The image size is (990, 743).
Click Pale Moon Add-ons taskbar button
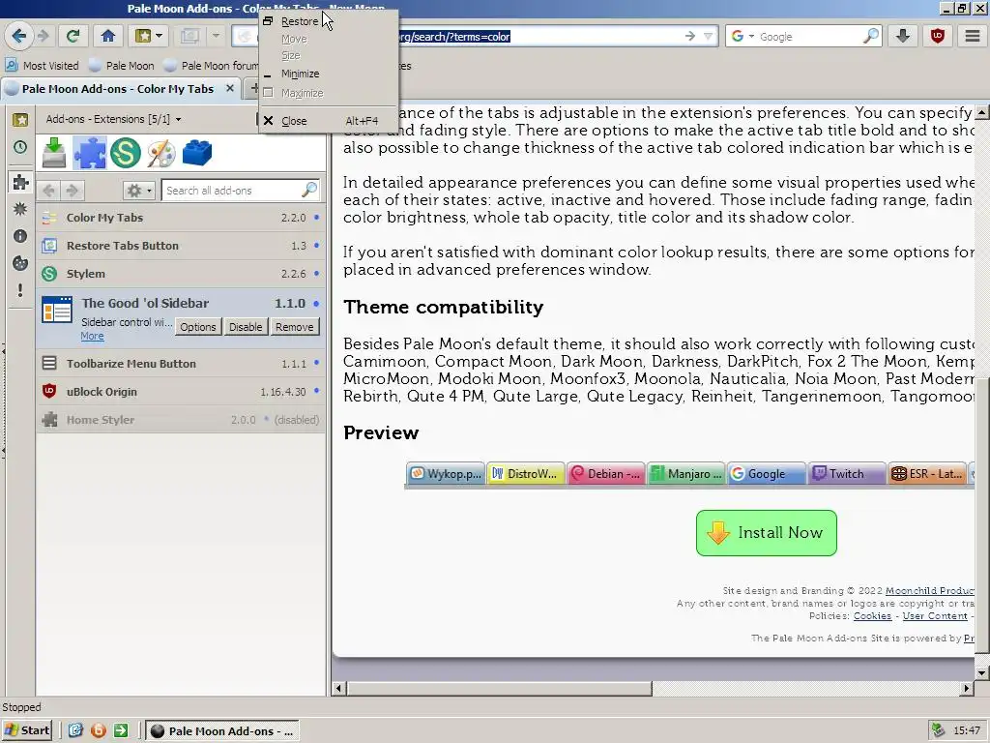point(222,730)
